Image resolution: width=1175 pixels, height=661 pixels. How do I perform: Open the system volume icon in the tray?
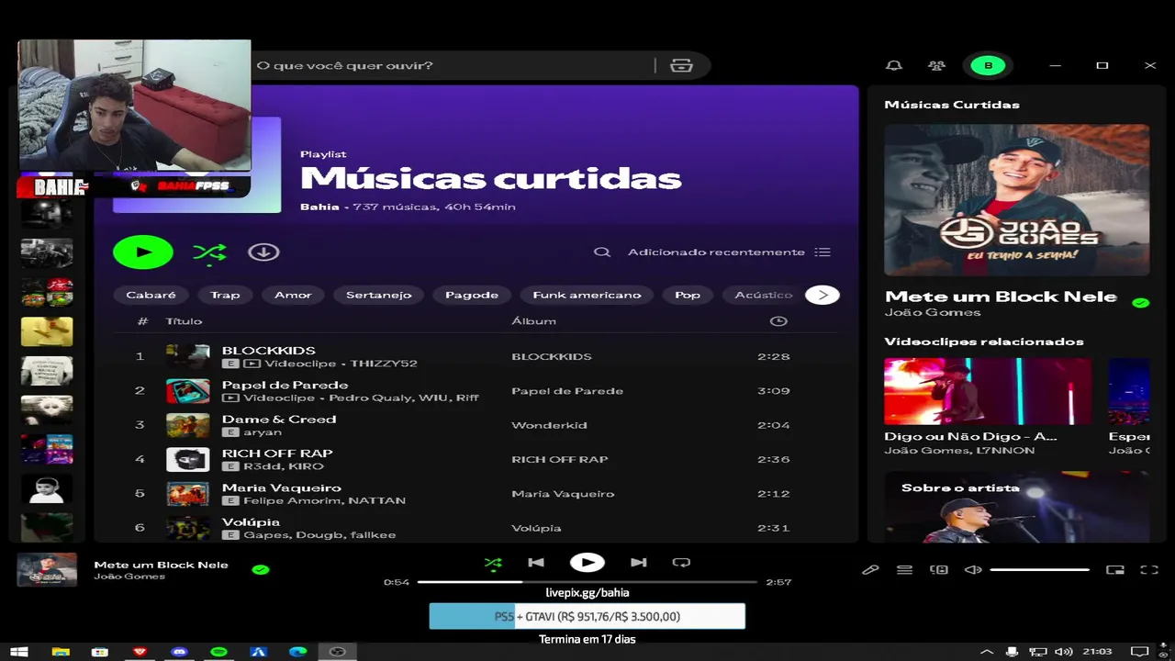pyautogui.click(x=1064, y=652)
